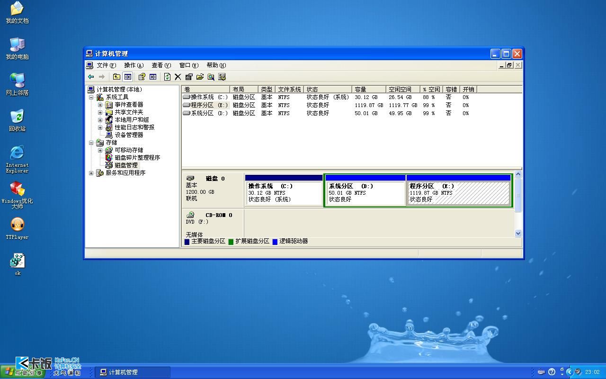Click the Properties toolbar icon
This screenshot has height=379, width=606.
[x=188, y=77]
